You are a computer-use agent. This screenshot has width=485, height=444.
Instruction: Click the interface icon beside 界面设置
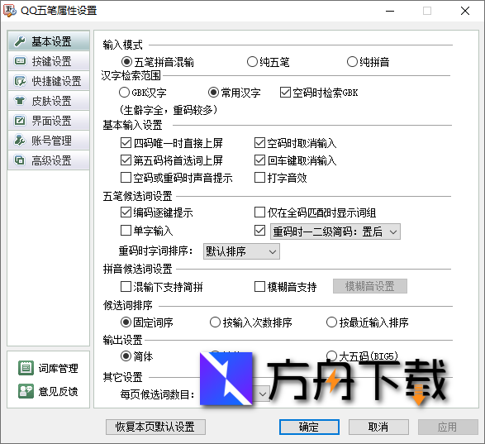click(21, 121)
